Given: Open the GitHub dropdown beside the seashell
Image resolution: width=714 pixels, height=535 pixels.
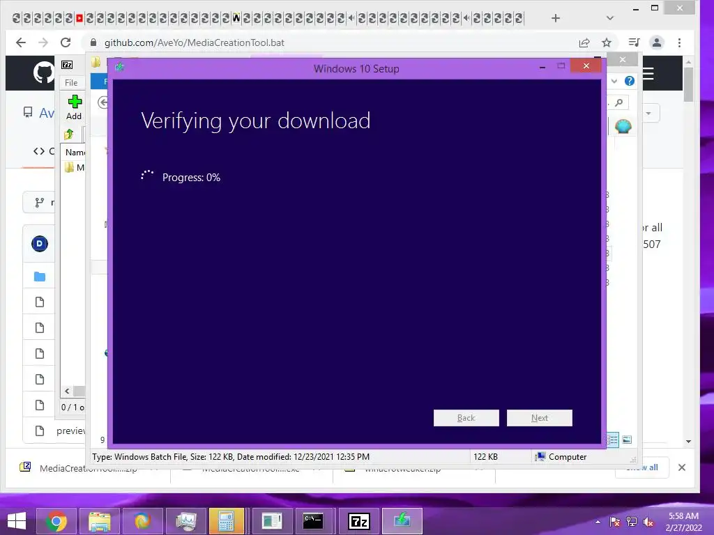Looking at the screenshot, I should pos(648,113).
